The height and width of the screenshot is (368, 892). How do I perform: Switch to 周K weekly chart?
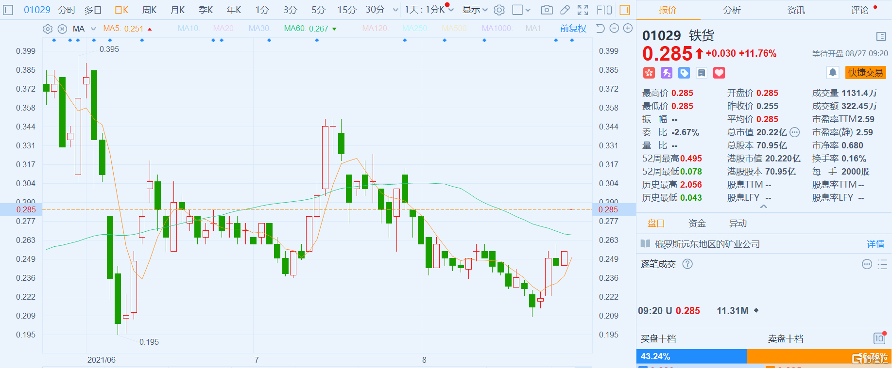pyautogui.click(x=150, y=10)
